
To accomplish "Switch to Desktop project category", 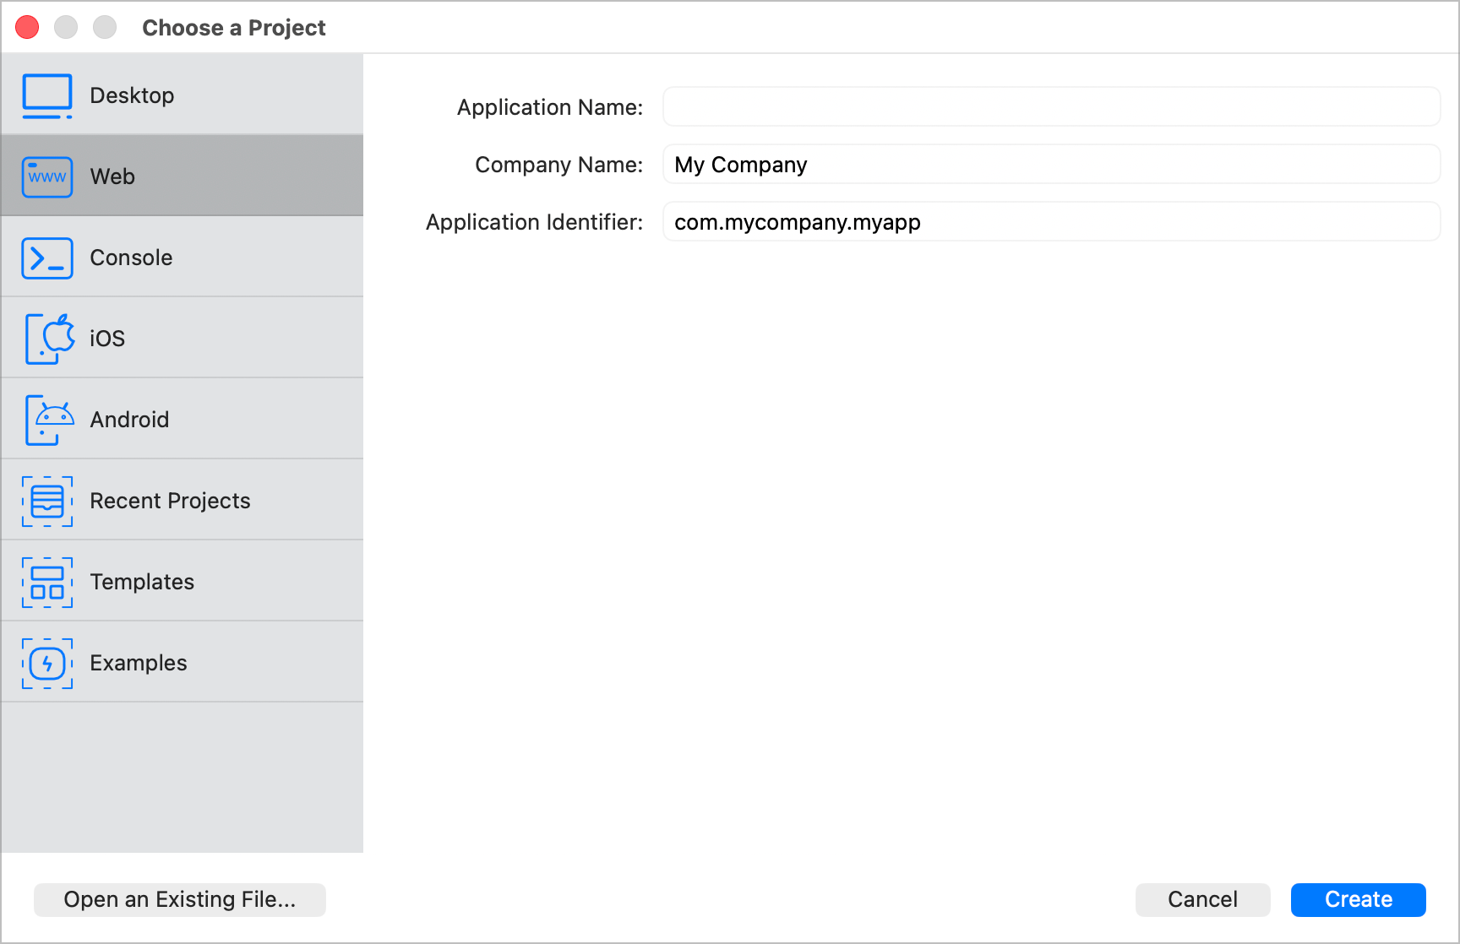I will point(132,95).
